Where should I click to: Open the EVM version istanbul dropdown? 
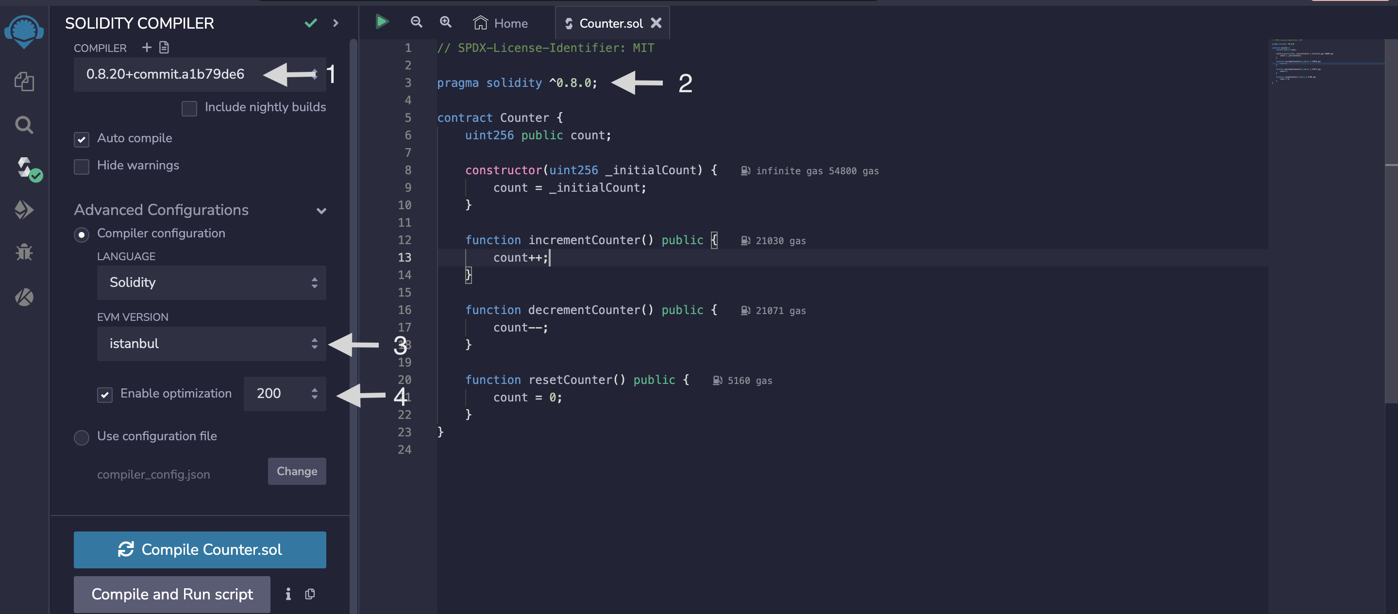[x=211, y=343]
